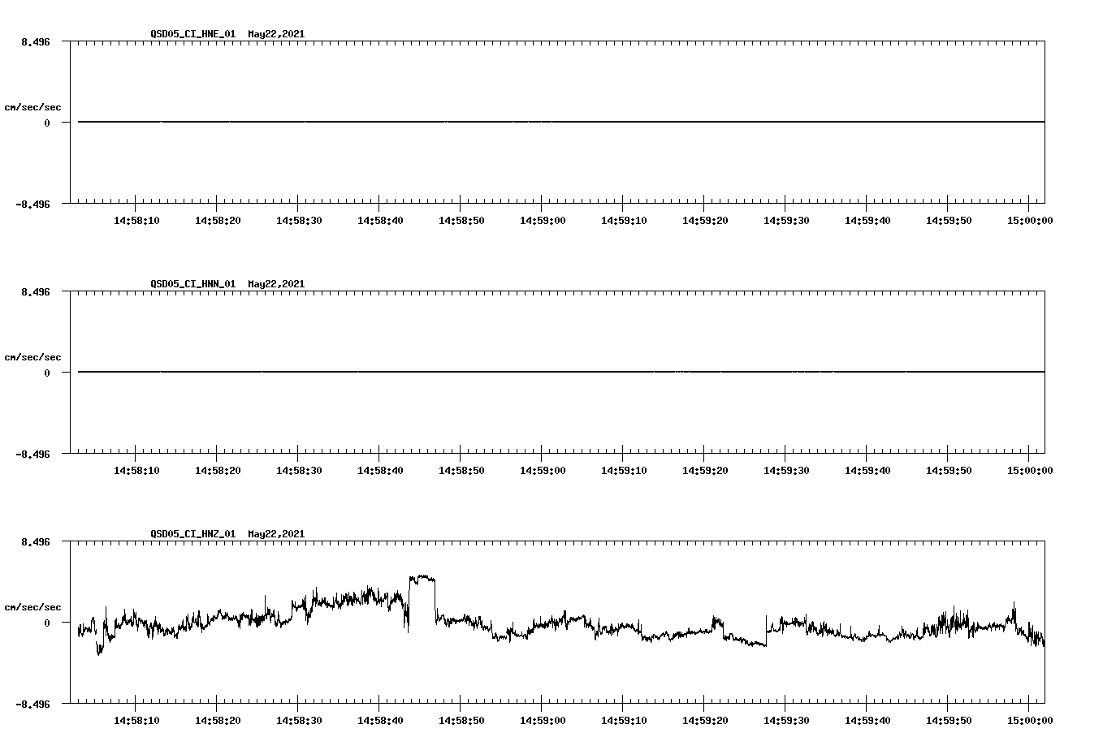Click the HNZ trace dip near 14:58:05
The width and height of the screenshot is (1103, 750).
(x=99, y=647)
